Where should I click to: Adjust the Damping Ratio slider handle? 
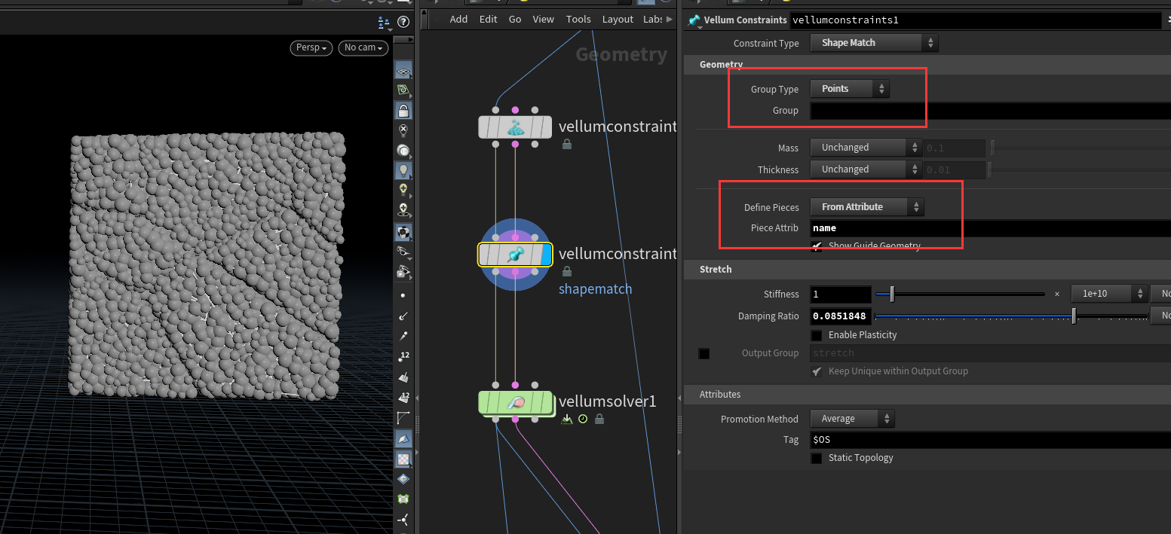tap(1074, 316)
